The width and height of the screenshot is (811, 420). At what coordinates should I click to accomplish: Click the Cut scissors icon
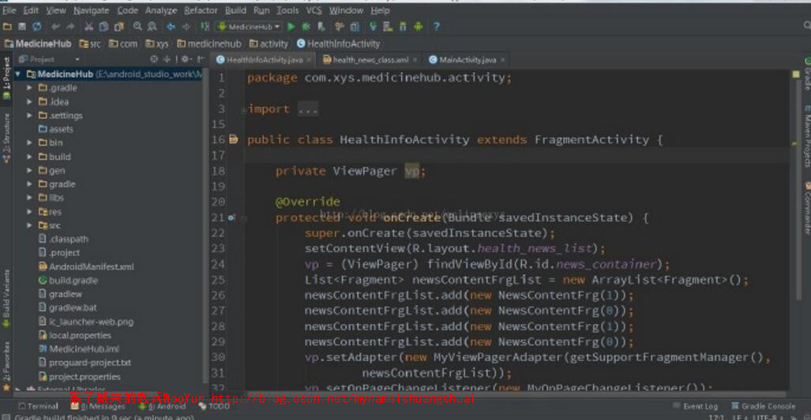pyautogui.click(x=89, y=27)
